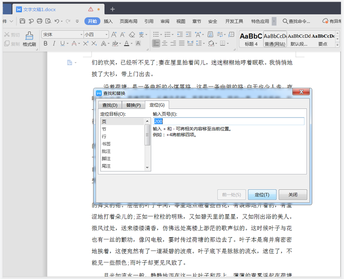The width and height of the screenshot is (344, 279).
Task: Toggle Italic formatting
Action: (x=54, y=44)
